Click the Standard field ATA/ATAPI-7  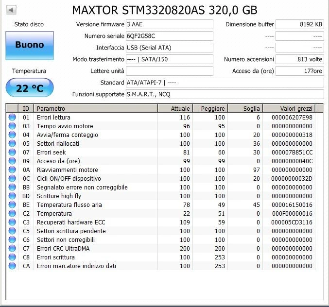tap(225, 83)
